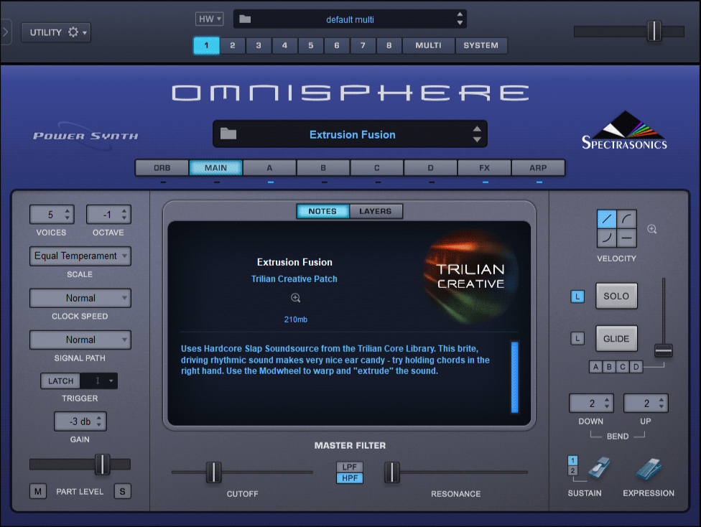Select part 5
The height and width of the screenshot is (527, 701).
[x=311, y=45]
